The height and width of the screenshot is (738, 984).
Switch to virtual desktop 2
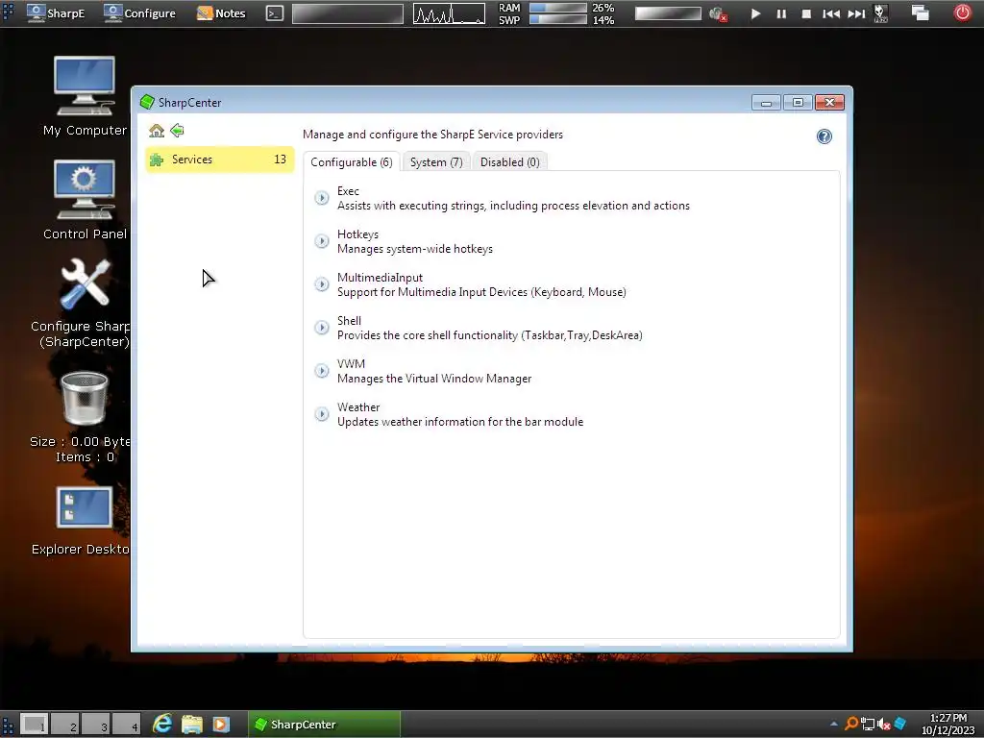[65, 725]
